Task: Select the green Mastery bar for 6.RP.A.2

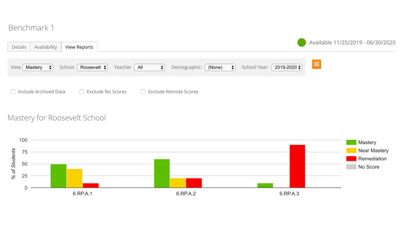Action: 162,173
